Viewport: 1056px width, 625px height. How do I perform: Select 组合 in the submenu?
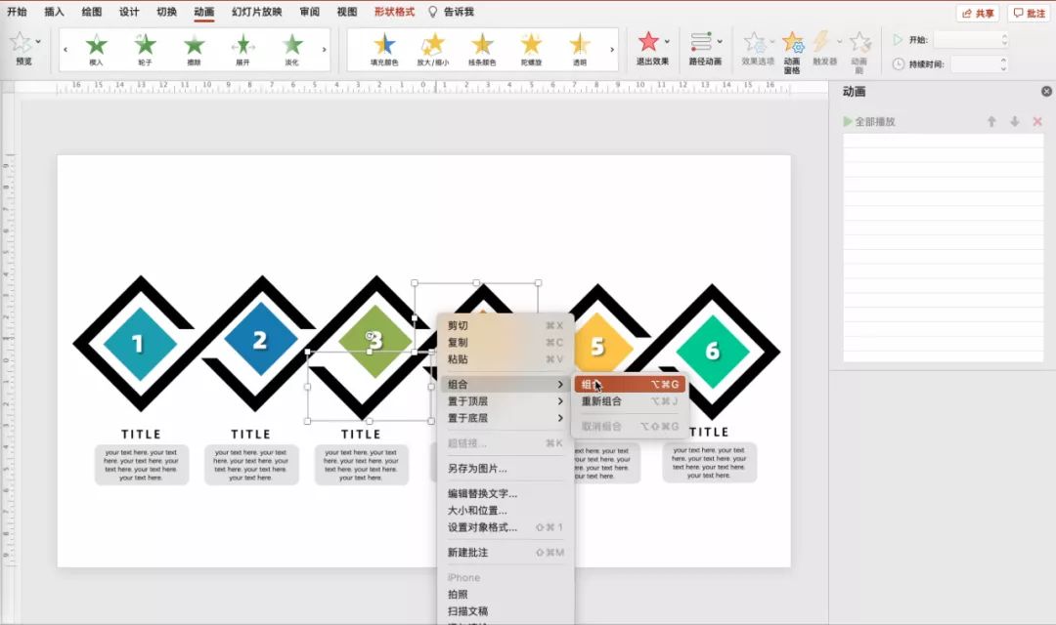(630, 384)
